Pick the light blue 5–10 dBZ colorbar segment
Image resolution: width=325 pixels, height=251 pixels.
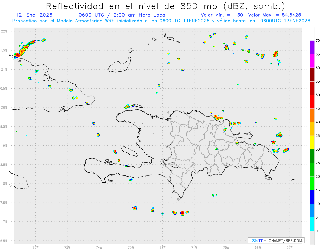pos(312,210)
